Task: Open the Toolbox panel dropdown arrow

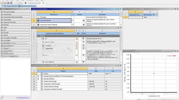Action: click(x=25, y=9)
